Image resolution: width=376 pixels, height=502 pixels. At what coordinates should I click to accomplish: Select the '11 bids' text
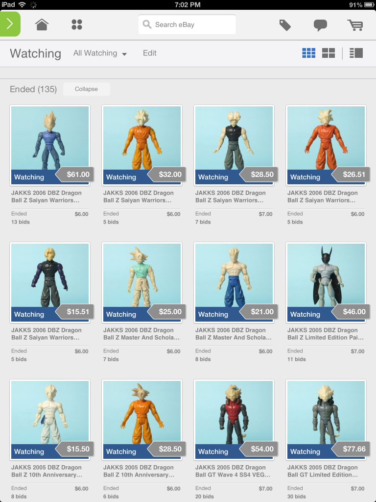(297, 359)
